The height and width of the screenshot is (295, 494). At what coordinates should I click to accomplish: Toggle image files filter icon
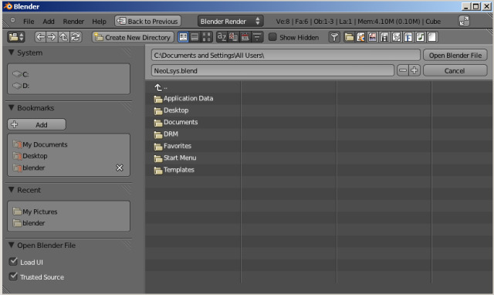click(x=372, y=37)
